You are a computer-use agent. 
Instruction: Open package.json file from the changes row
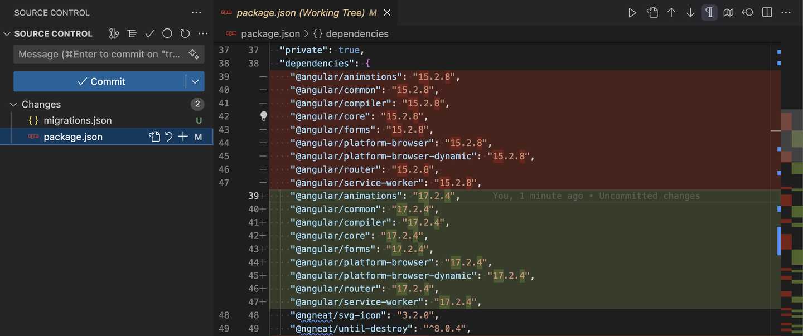click(x=154, y=136)
